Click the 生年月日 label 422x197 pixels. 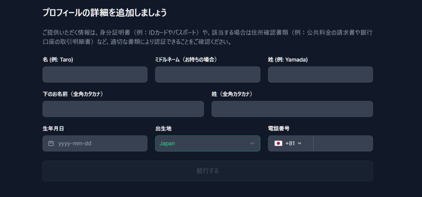pyautogui.click(x=53, y=129)
